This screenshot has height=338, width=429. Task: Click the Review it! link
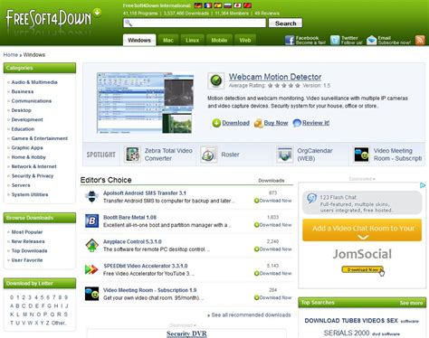point(316,123)
